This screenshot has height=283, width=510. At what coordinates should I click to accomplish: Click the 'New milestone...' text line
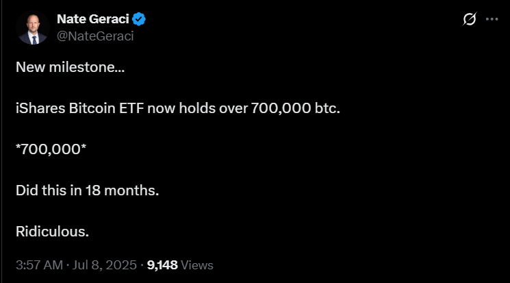click(71, 67)
